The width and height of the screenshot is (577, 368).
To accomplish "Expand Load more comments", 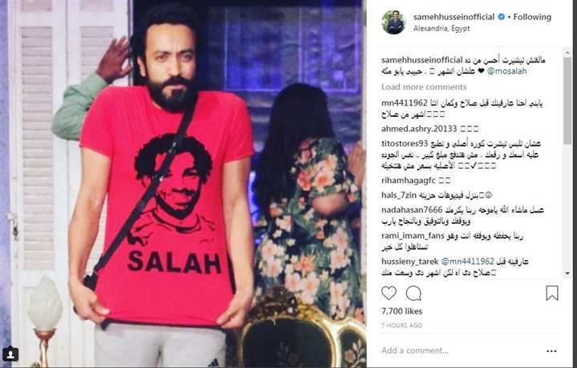I will (424, 87).
